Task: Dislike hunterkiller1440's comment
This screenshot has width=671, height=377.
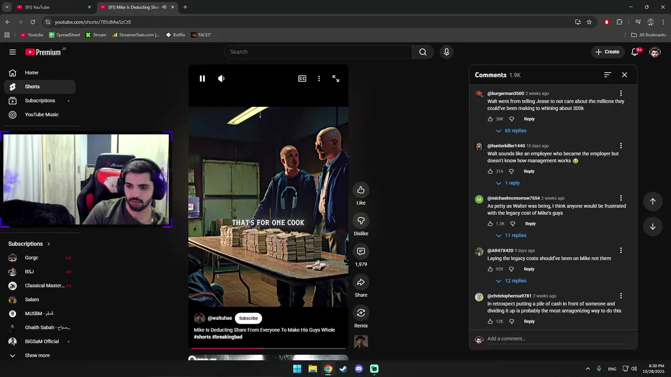Action: 512,171
